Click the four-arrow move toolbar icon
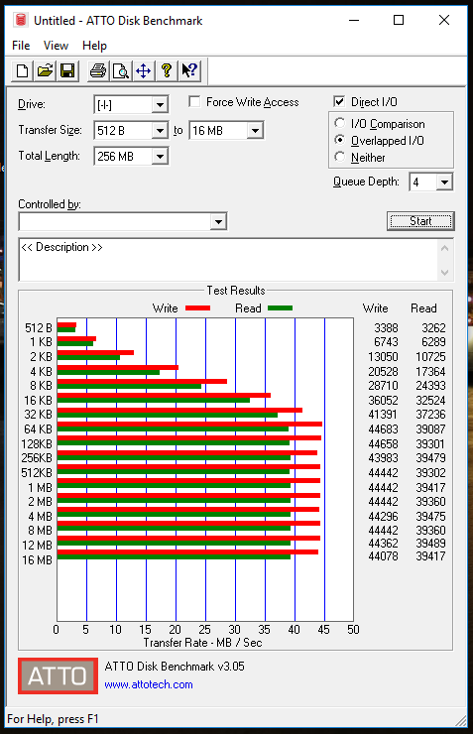This screenshot has height=734, width=473. click(144, 71)
